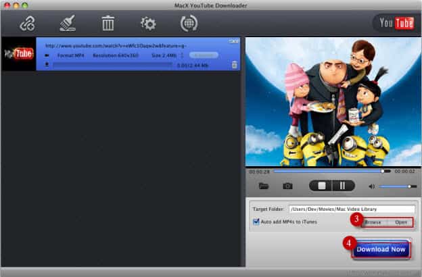Open settings via the gear icon
The image size is (422, 277).
click(148, 24)
